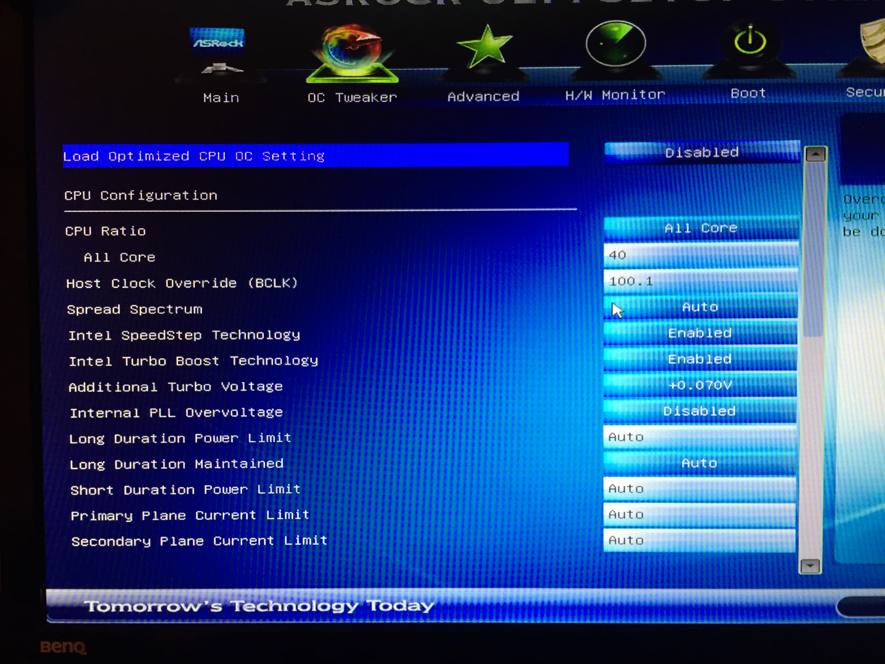Open Spread Spectrum Auto dropdown

pos(700,307)
